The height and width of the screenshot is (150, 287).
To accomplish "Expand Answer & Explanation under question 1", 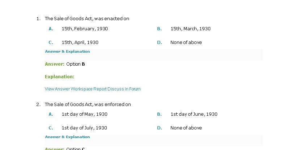I will click(x=67, y=52).
